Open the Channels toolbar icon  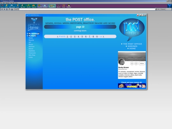pyautogui.click(x=45, y=6)
